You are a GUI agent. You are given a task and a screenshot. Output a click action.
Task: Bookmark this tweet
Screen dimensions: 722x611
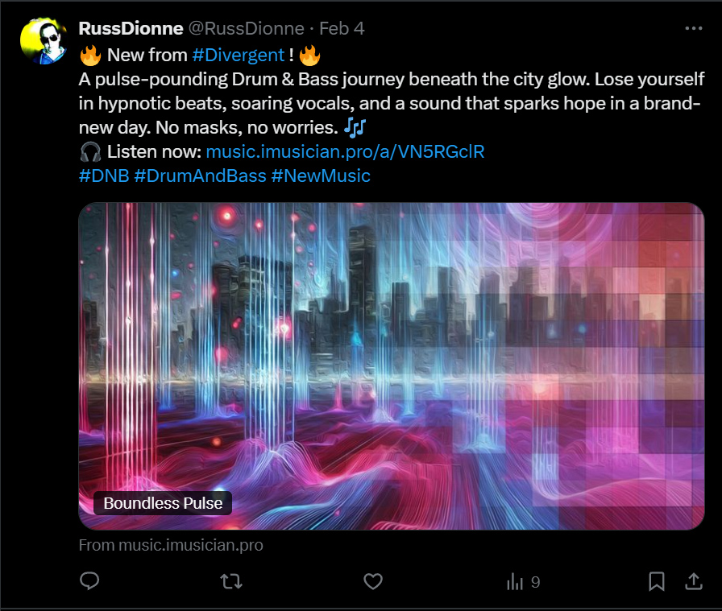[x=657, y=581]
